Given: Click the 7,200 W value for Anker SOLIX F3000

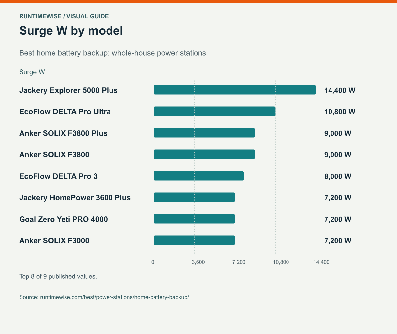Looking at the screenshot, I should point(338,241).
